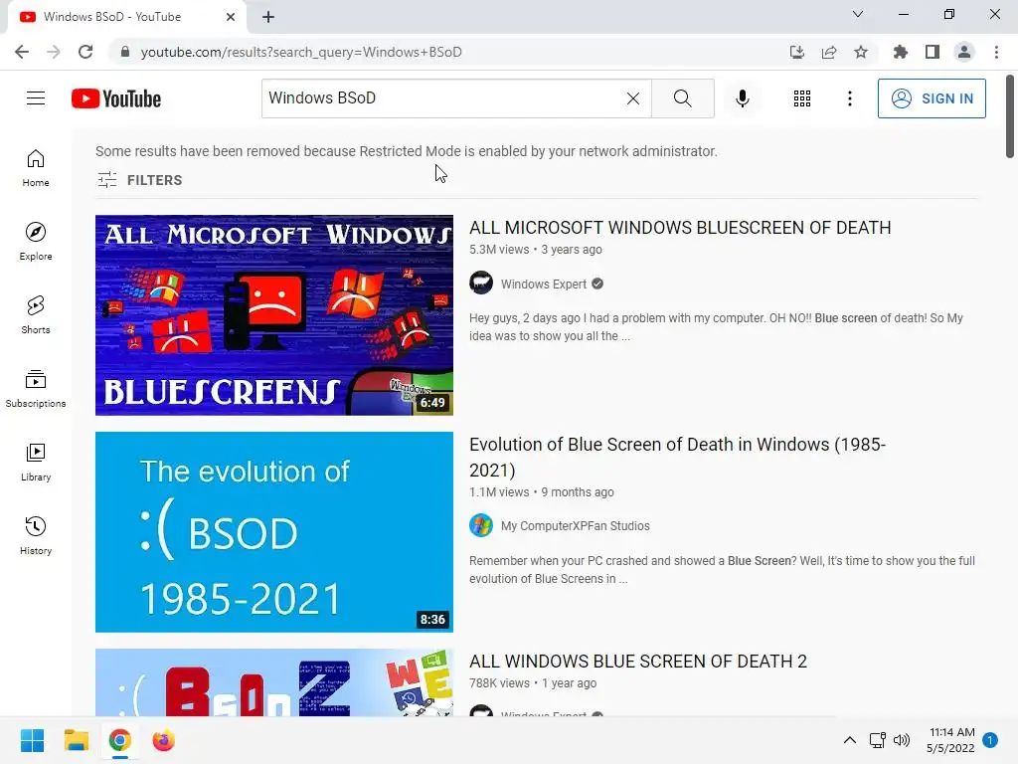Open Library in the sidebar
This screenshot has height=764, width=1018.
[36, 462]
